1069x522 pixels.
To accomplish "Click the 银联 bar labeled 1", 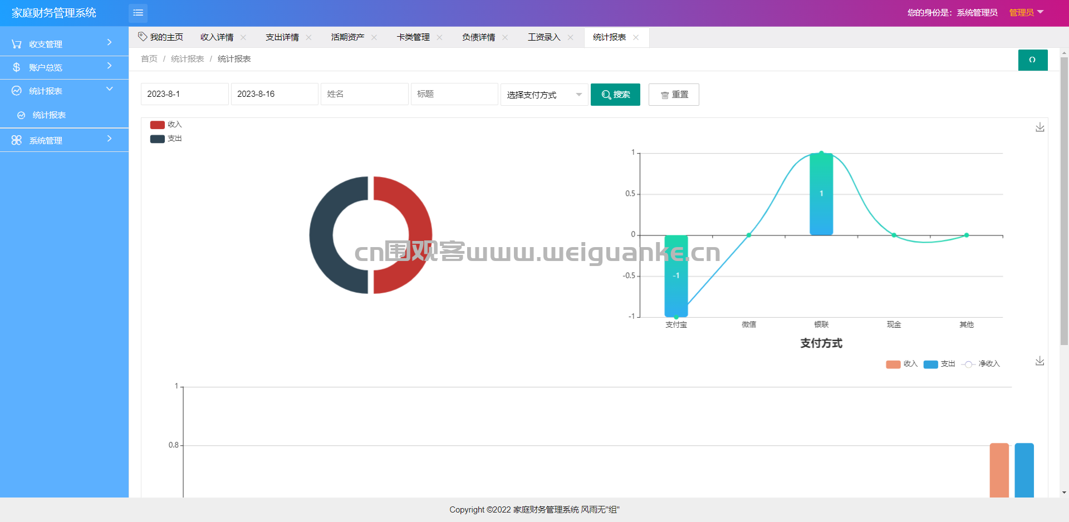I will 821,194.
